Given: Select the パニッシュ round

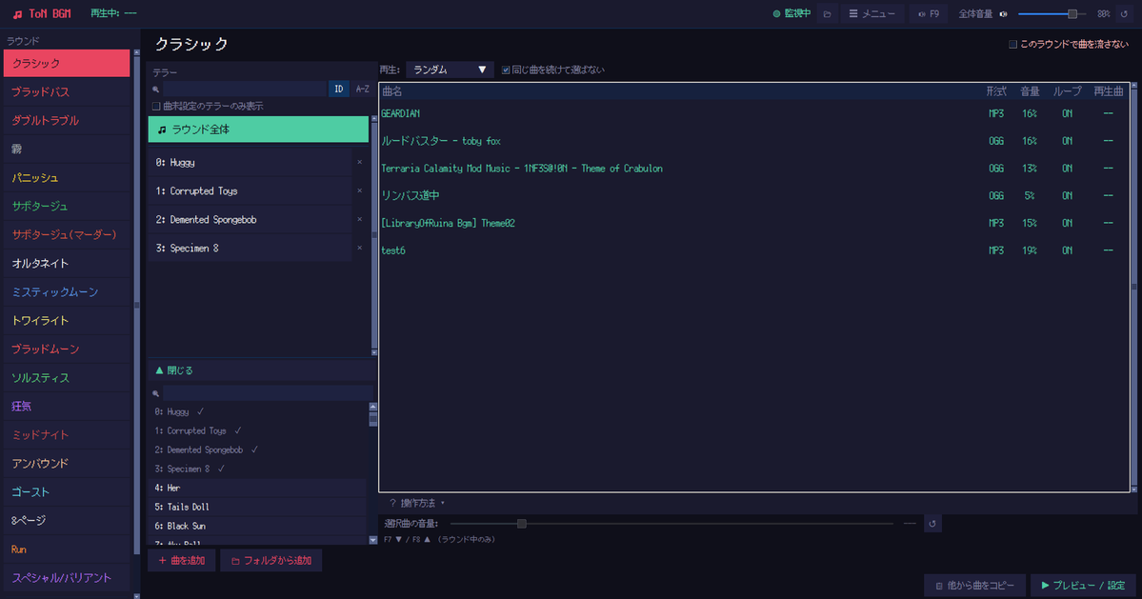Looking at the screenshot, I should click(x=67, y=177).
